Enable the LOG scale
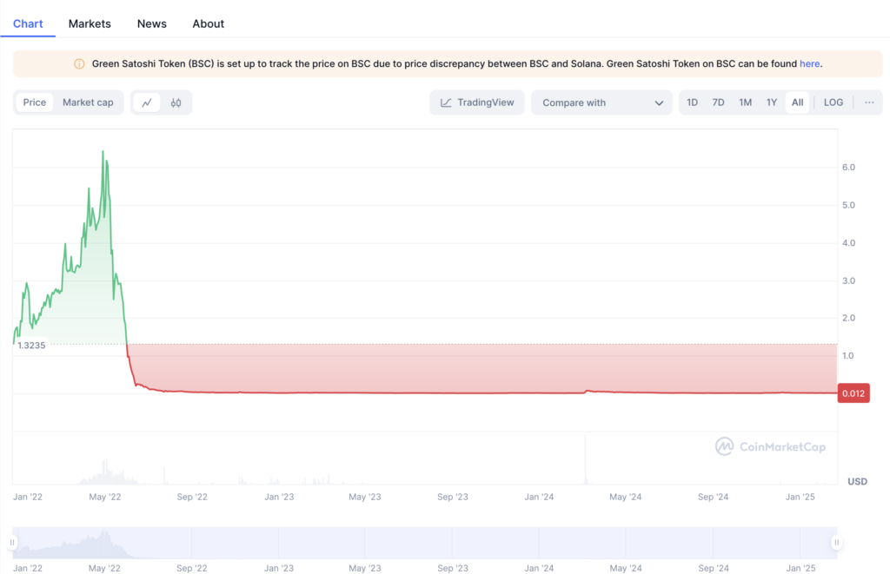Screen dimensions: 890x574 pyautogui.click(x=834, y=102)
